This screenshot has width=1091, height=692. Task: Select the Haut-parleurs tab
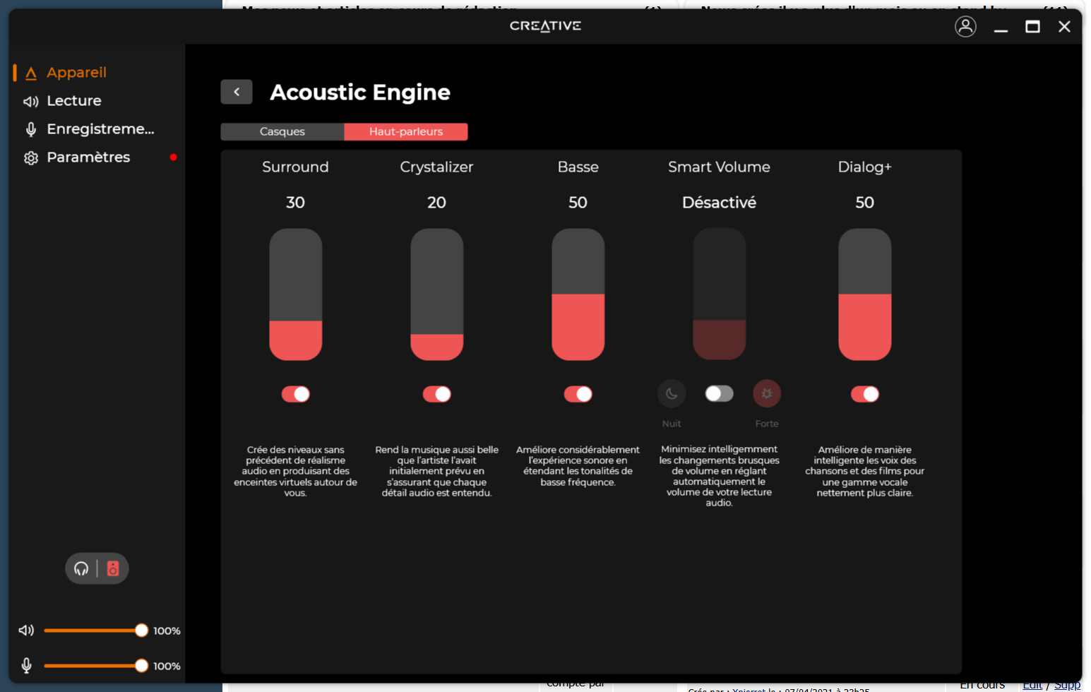(x=406, y=131)
